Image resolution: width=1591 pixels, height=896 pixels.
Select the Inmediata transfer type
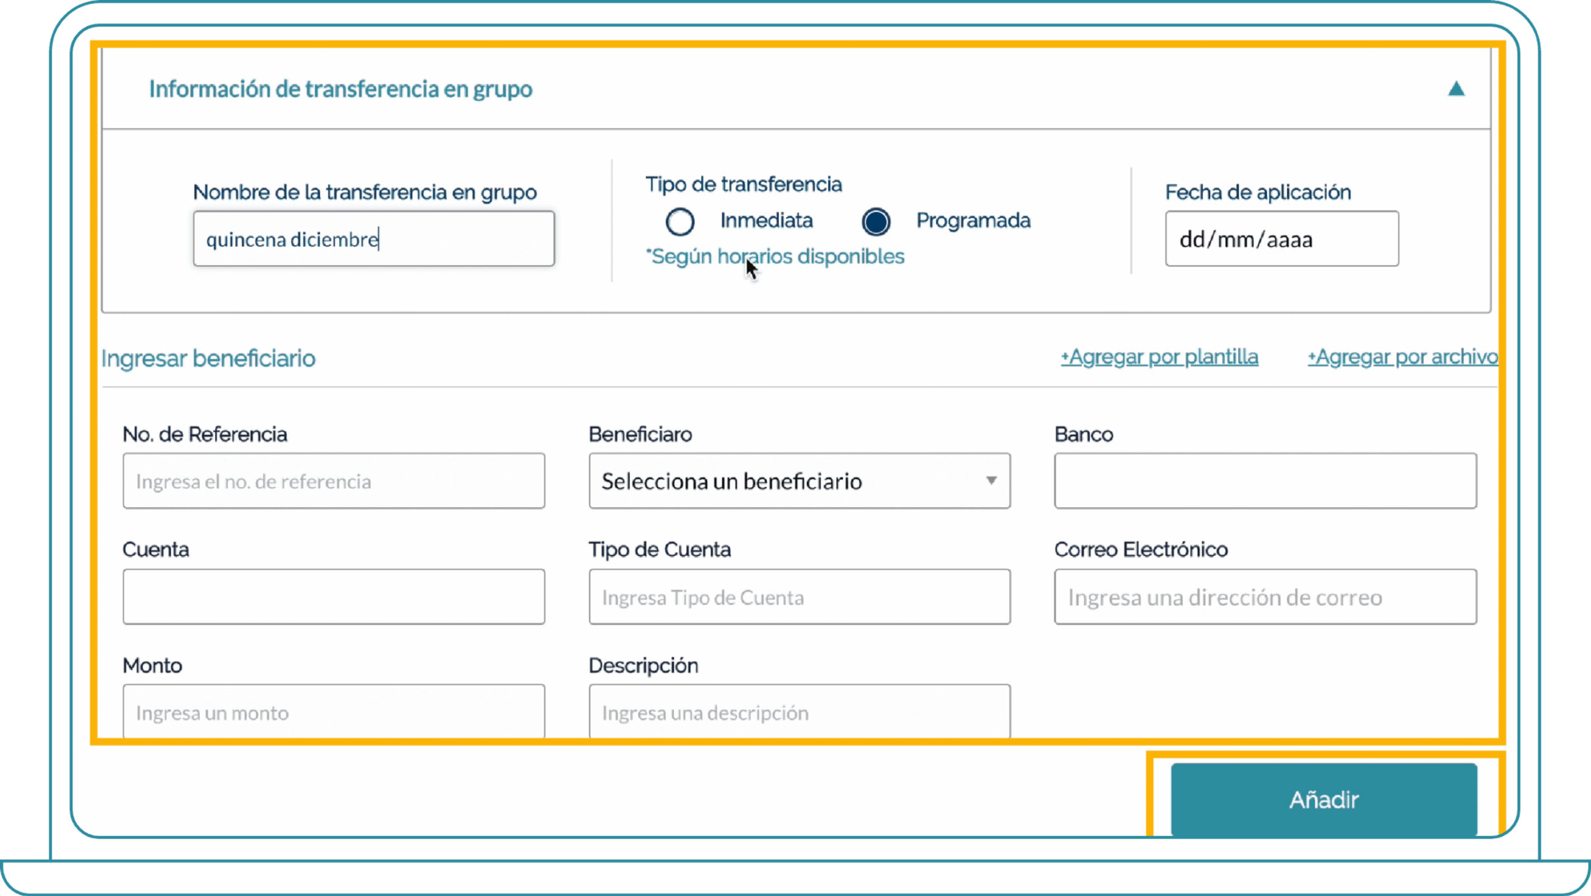[681, 222]
